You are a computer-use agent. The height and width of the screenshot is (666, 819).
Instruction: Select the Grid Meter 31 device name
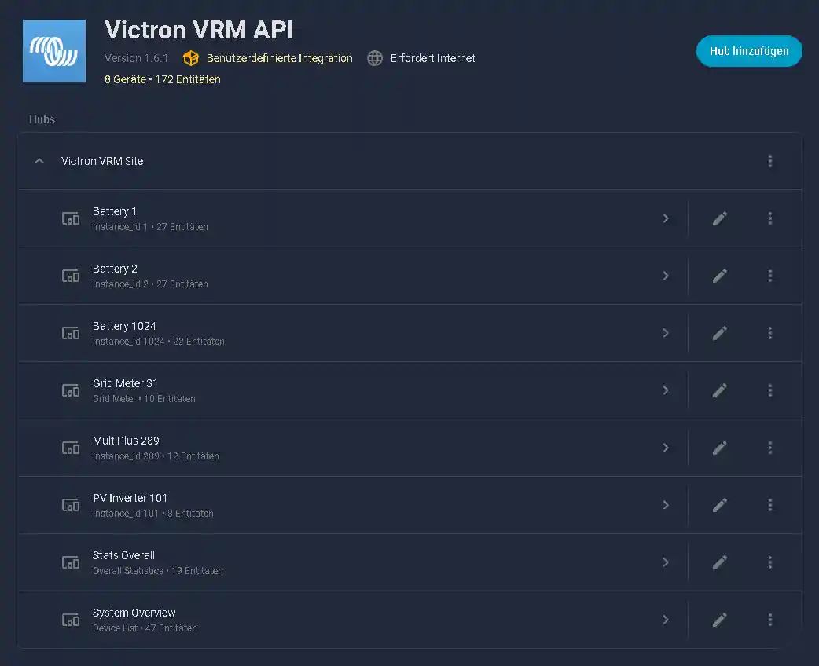pos(125,383)
